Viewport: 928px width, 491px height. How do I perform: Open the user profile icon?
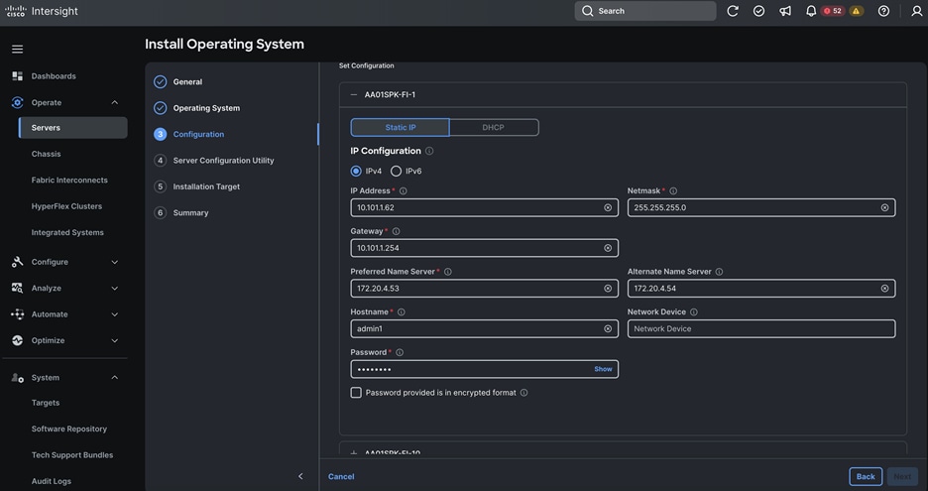(916, 11)
